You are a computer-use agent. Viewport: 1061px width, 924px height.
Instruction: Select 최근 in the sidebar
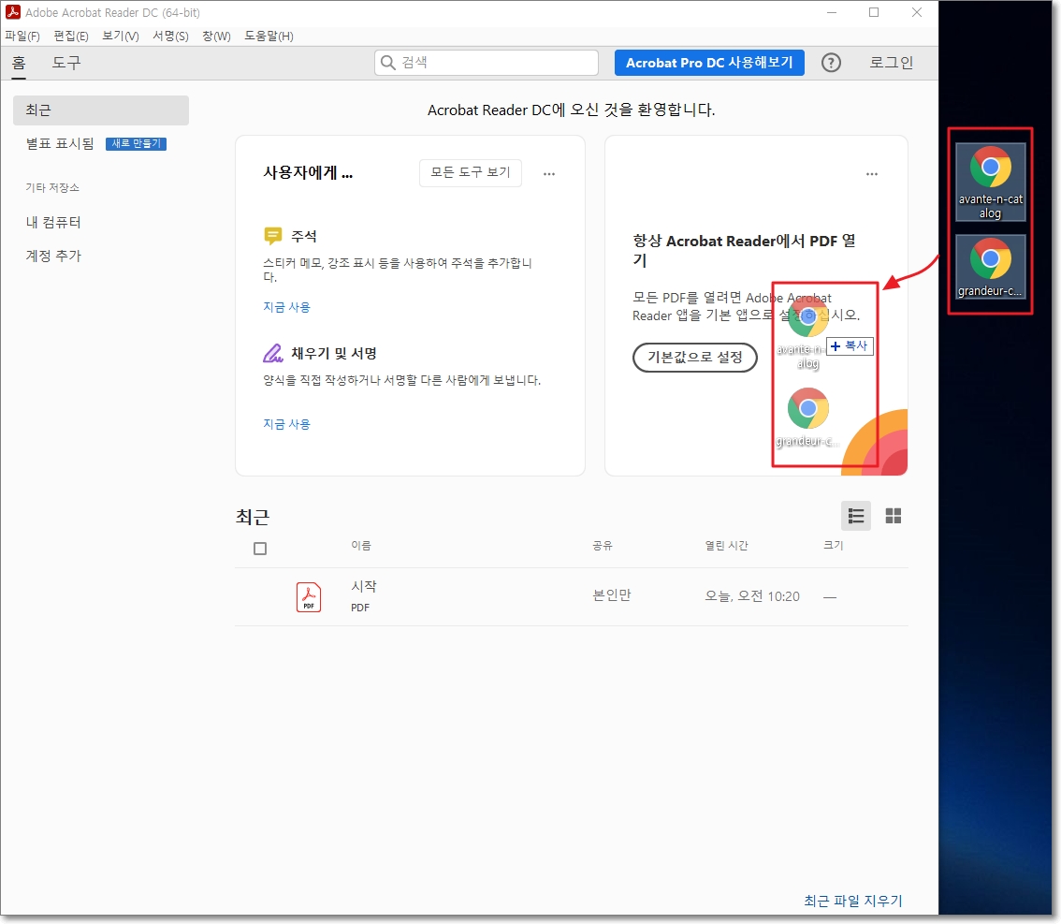pos(101,110)
